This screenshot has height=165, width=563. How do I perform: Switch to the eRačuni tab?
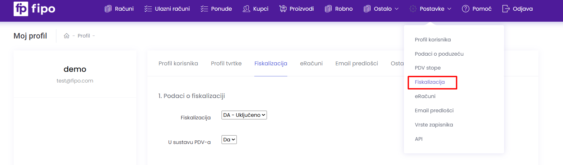(311, 63)
